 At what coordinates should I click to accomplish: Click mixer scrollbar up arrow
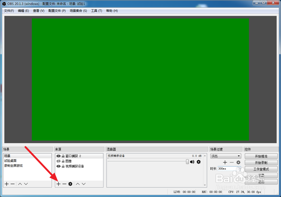[205, 156]
